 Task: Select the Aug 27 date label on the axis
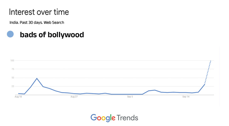pos(74,97)
